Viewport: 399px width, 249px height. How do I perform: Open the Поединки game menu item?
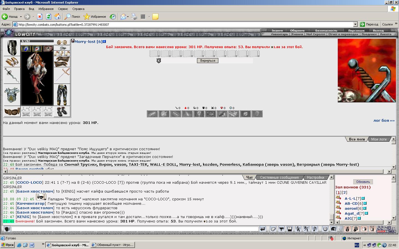(x=369, y=34)
